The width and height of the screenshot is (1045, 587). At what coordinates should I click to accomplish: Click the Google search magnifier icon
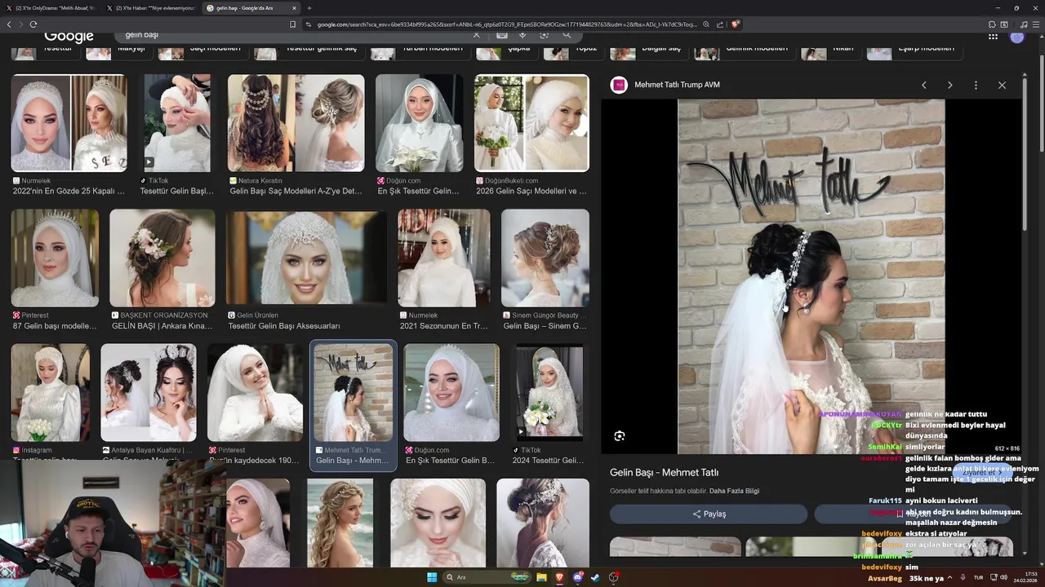point(566,35)
